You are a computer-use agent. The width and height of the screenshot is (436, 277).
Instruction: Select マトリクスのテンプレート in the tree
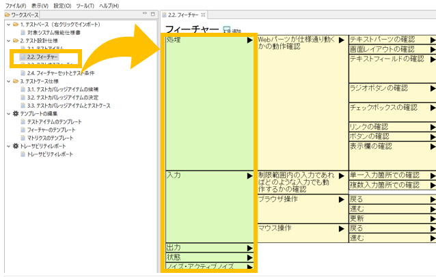pyautogui.click(x=50, y=138)
